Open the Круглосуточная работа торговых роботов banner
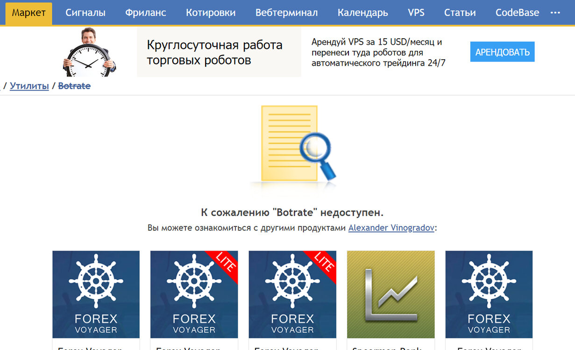Viewport: 575px width, 350px height. click(x=219, y=52)
